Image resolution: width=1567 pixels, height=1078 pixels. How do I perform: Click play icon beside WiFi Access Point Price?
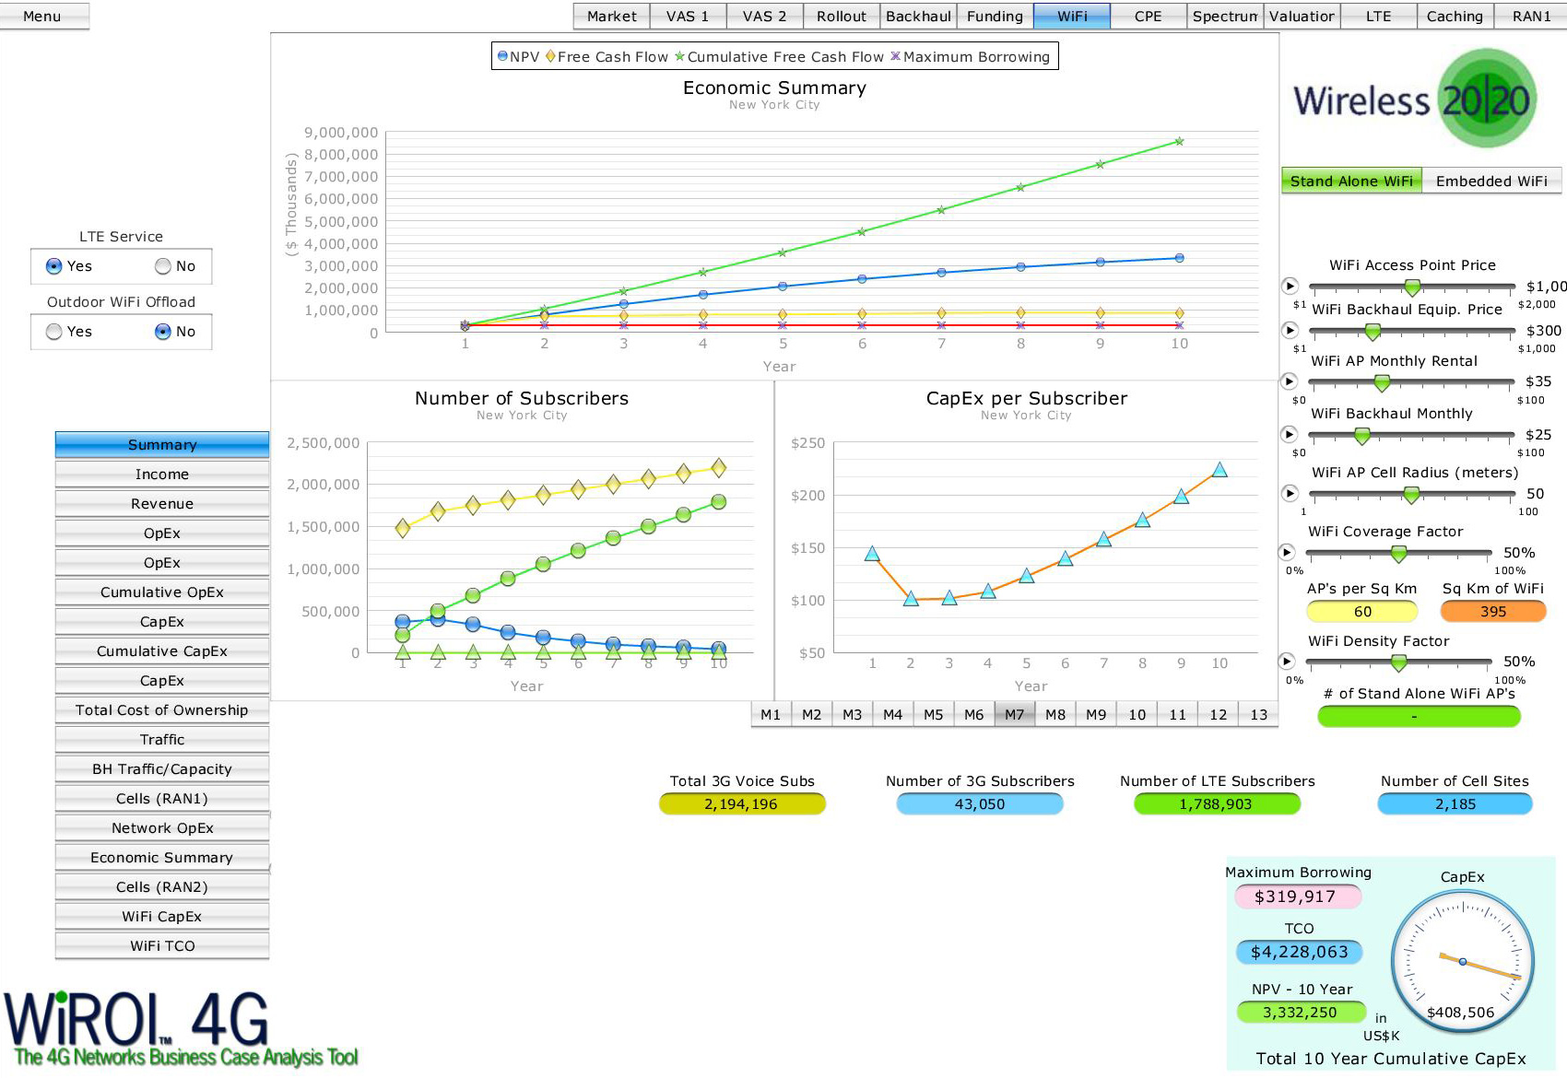[1290, 286]
